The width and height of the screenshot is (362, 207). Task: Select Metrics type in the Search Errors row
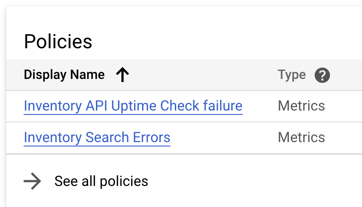[301, 138]
